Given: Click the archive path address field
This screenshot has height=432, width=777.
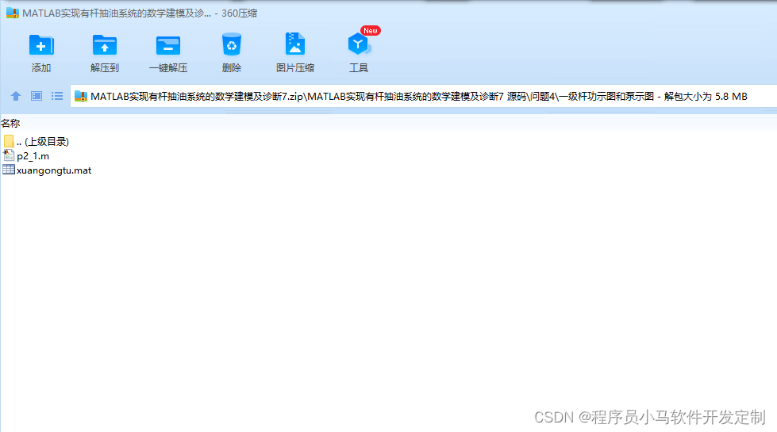Looking at the screenshot, I should coord(424,97).
